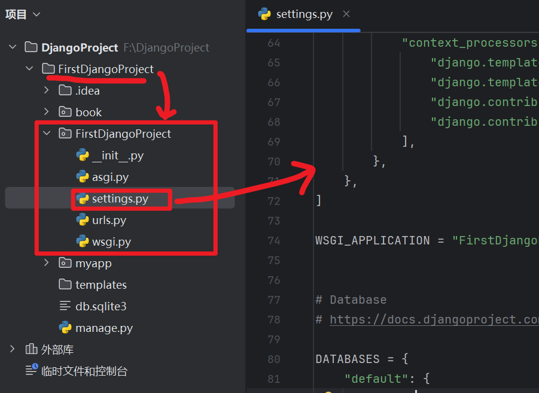Image resolution: width=539 pixels, height=393 pixels.
Task: Click the # Database comment line
Action: click(351, 300)
